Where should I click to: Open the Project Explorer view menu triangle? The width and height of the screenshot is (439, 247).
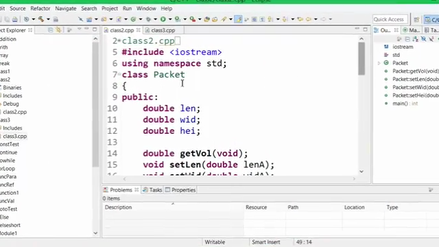coord(80,29)
